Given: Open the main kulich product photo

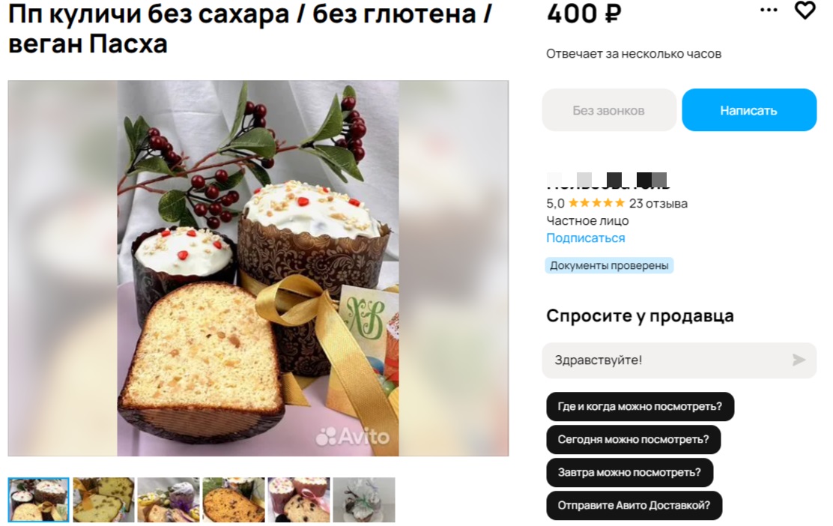Looking at the screenshot, I should pos(258,268).
